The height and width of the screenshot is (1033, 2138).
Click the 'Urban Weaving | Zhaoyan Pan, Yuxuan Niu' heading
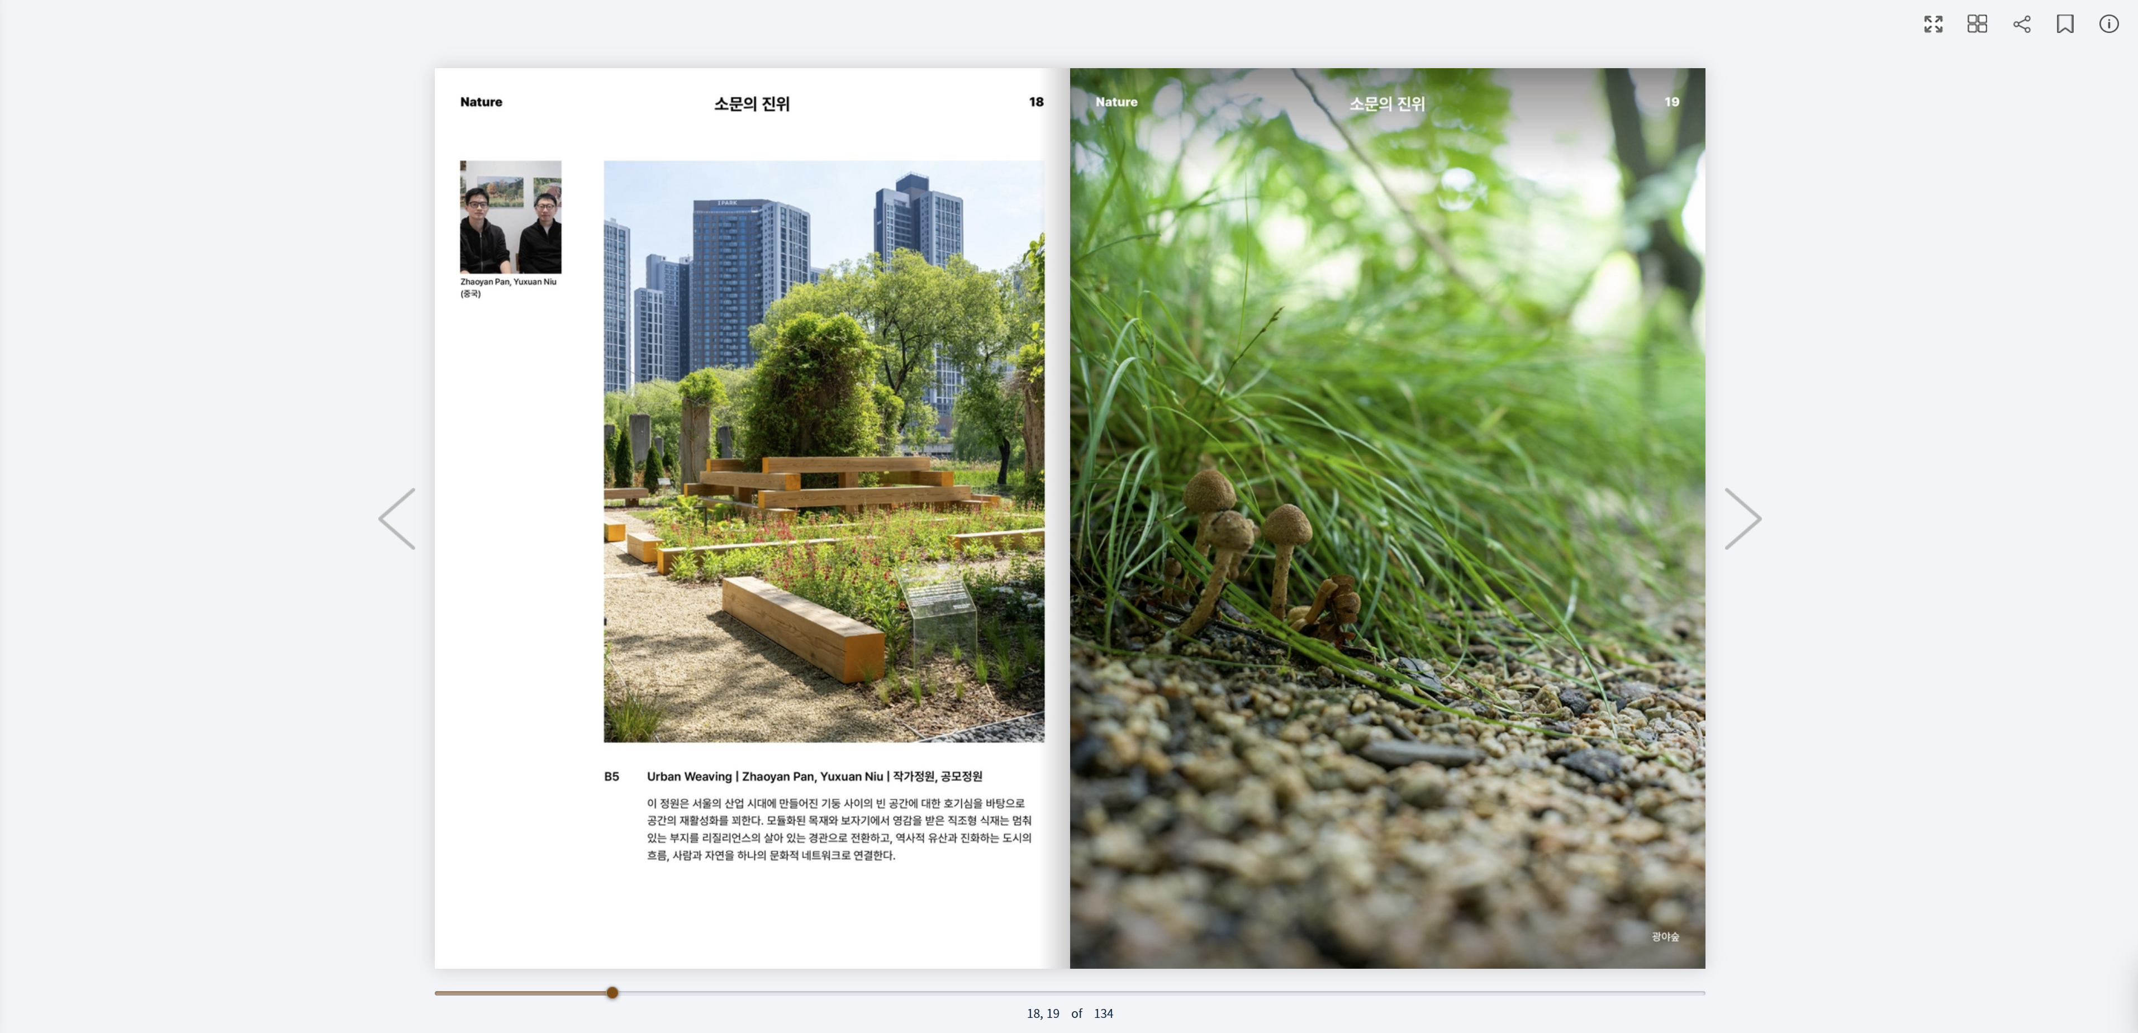pyautogui.click(x=814, y=777)
